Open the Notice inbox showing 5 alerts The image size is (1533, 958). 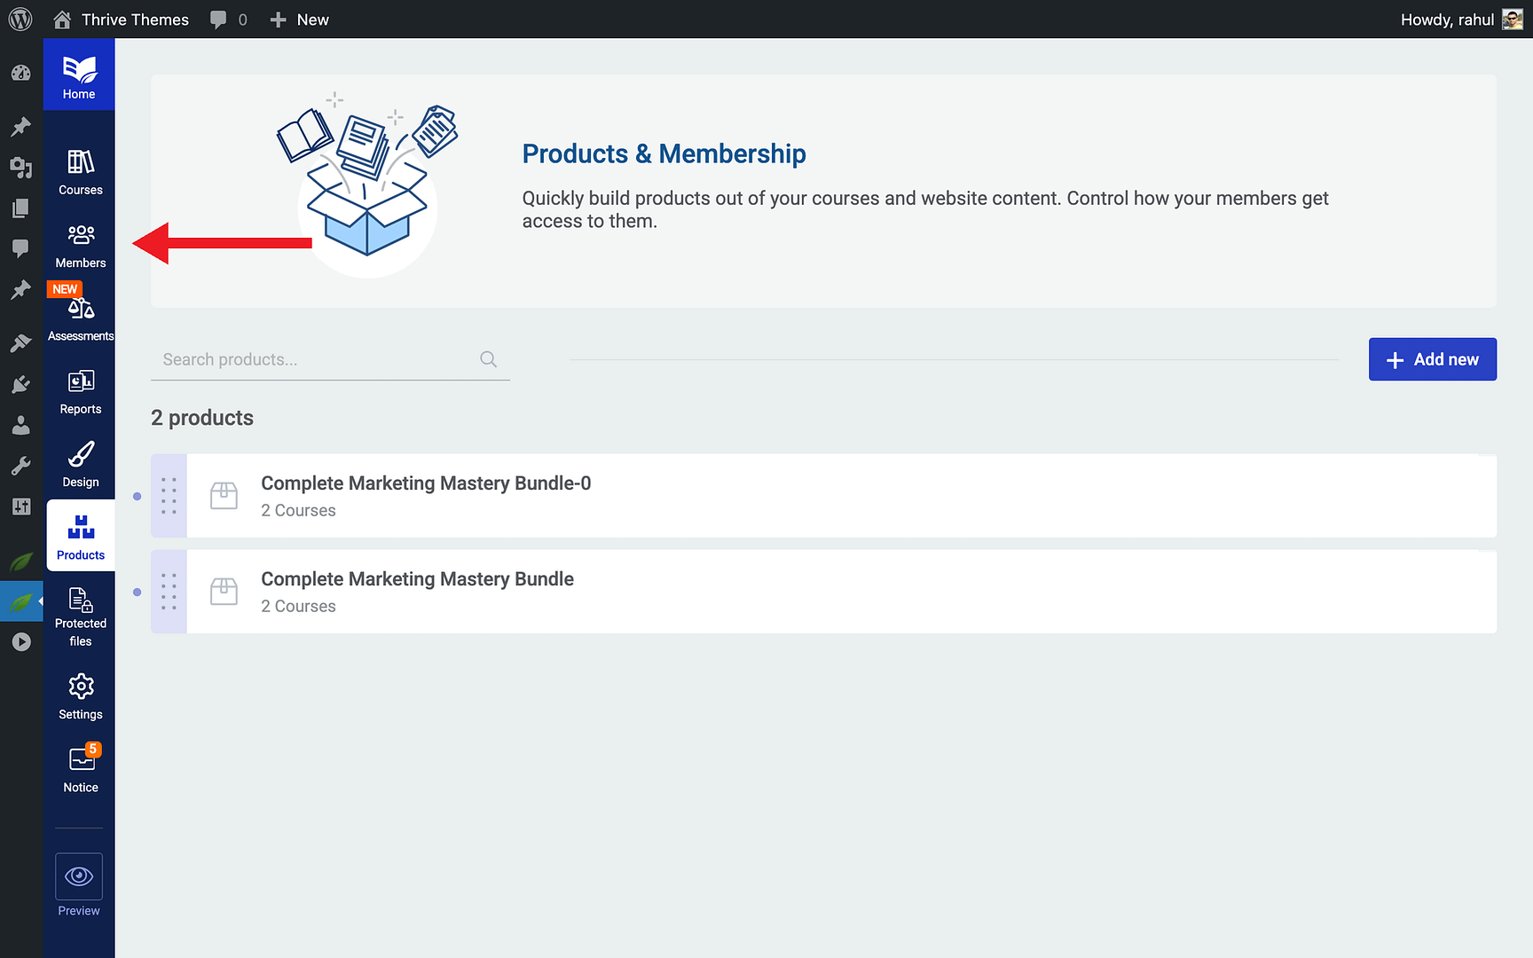(80, 766)
